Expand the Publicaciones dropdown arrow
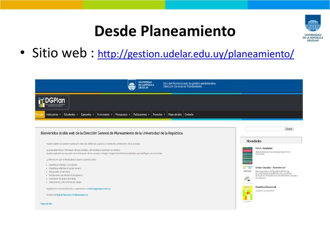This screenshot has width=330, height=247. coord(149,114)
